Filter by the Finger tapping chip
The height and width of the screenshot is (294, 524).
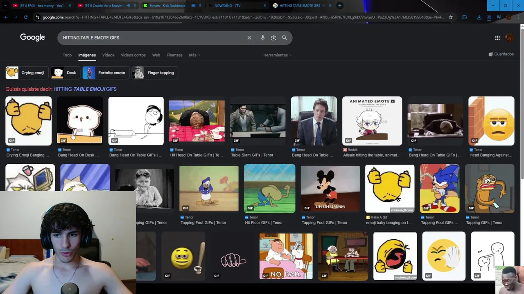tap(155, 73)
